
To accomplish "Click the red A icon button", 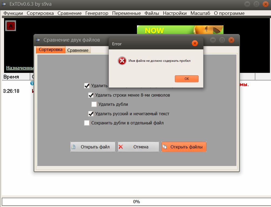I will [11, 26].
